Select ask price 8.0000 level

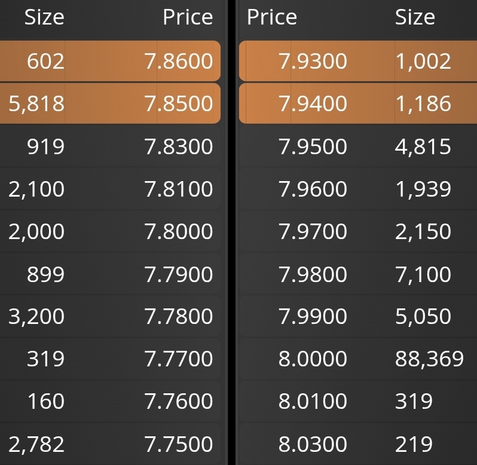point(313,359)
